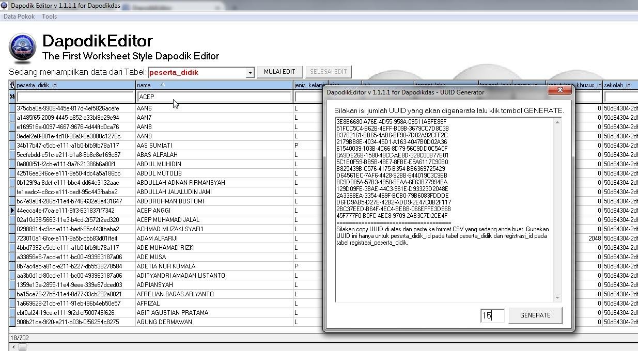Viewport: 638px width, 351px height.
Task: Click the peserta_didik_id filter field
Action: tap(75, 97)
